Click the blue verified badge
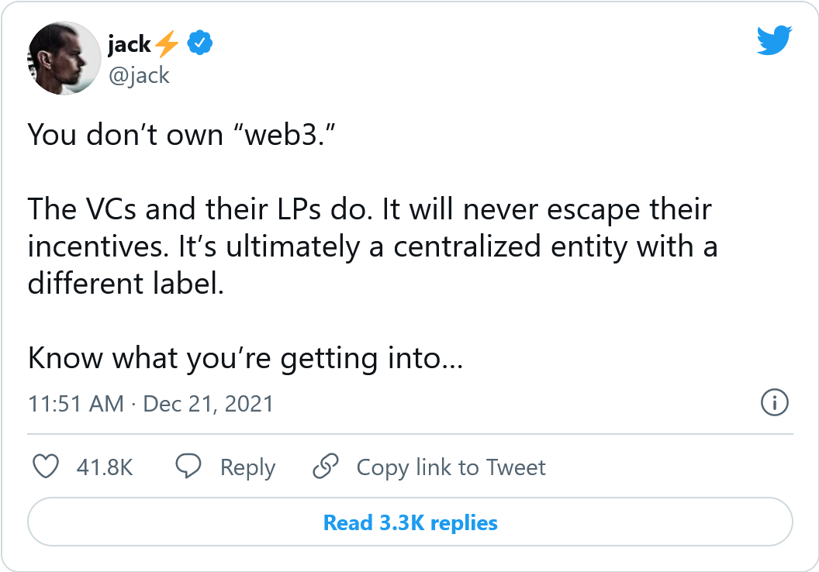This screenshot has height=572, width=819. pos(201,45)
